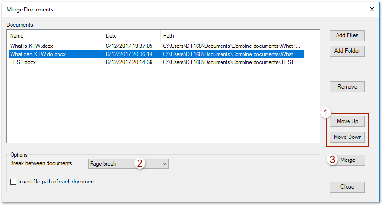Image resolution: width=384 pixels, height=206 pixels.
Task: Sort documents by the Date column header
Action: pos(132,36)
